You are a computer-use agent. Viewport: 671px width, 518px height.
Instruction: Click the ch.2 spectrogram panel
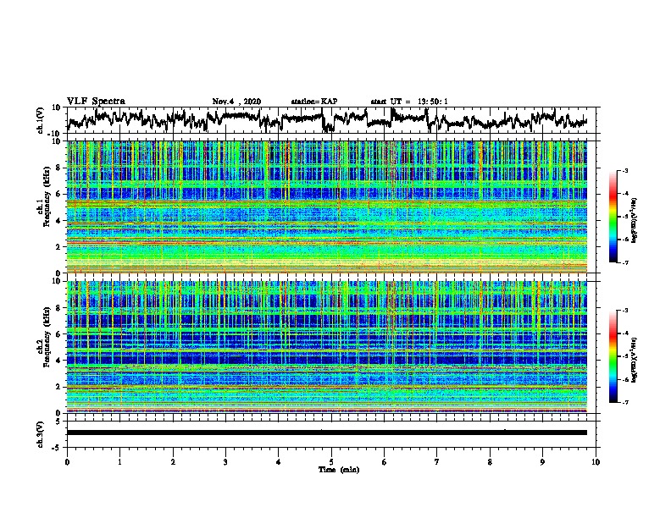pos(326,347)
